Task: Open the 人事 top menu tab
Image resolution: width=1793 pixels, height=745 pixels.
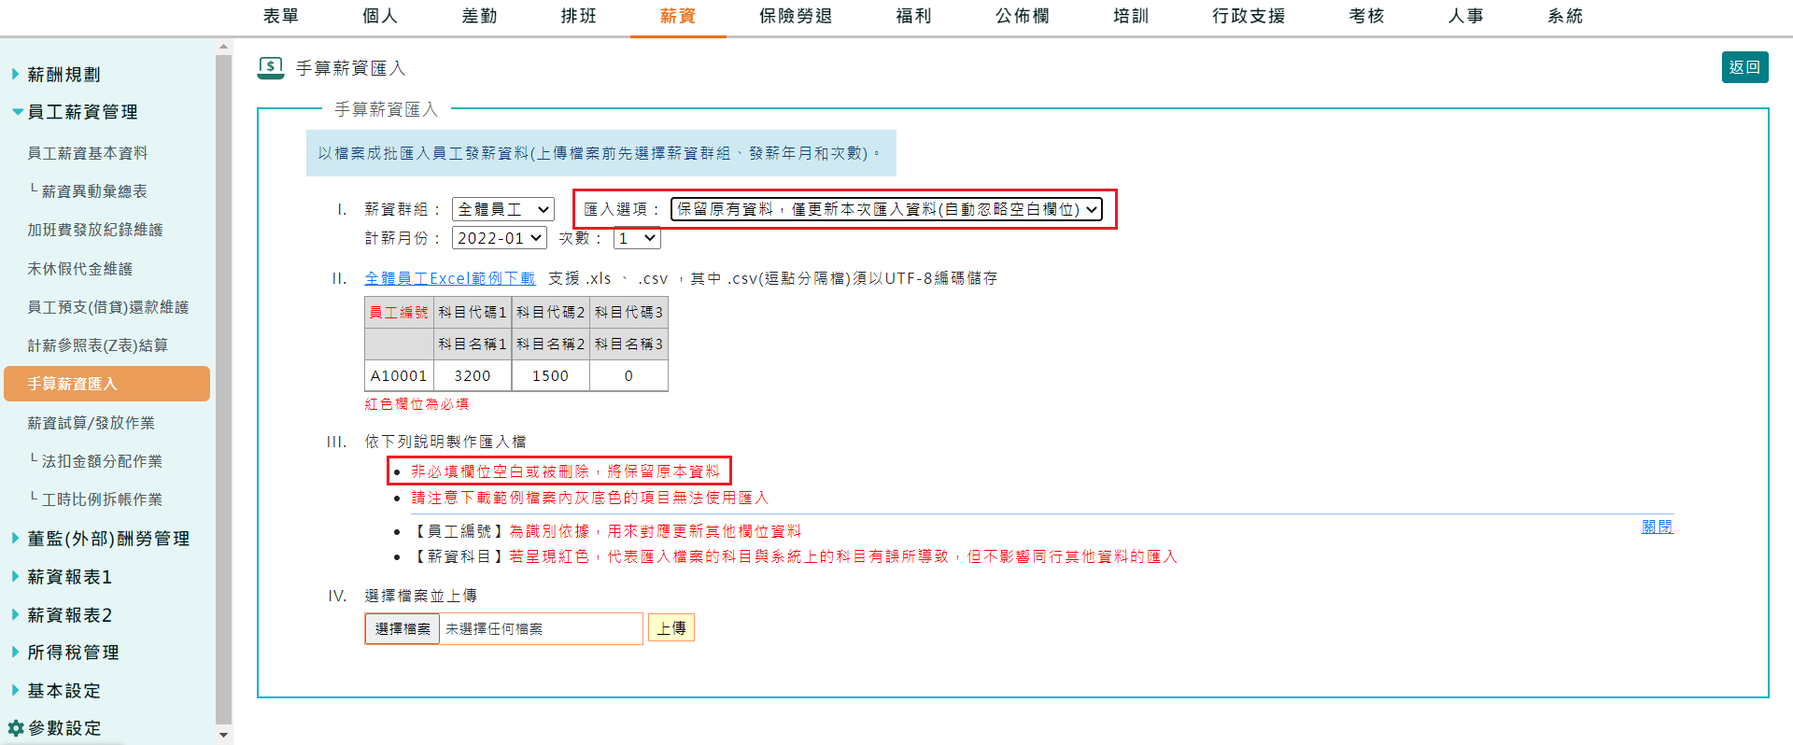Action: coord(1465,16)
